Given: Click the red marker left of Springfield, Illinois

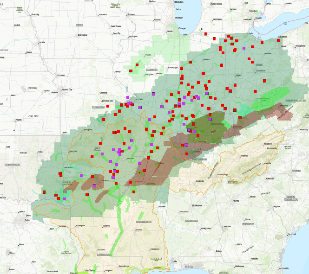Looking at the screenshot, I should point(131,71).
